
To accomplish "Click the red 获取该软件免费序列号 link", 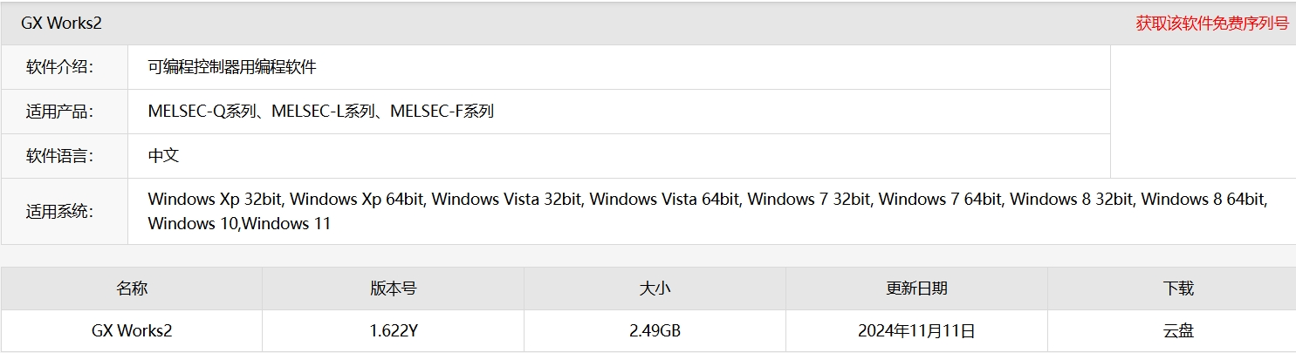I will point(1211,24).
